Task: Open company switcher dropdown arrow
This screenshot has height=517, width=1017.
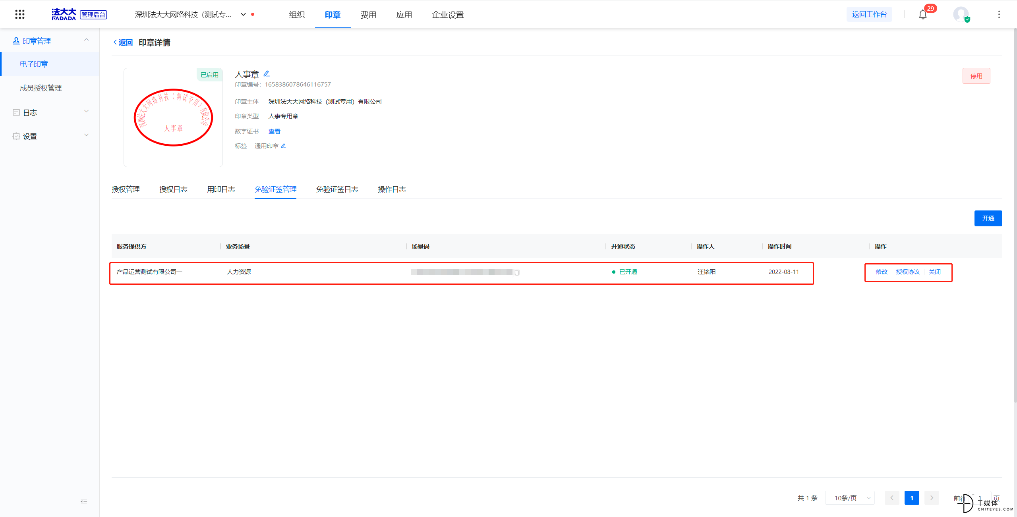Action: (243, 14)
